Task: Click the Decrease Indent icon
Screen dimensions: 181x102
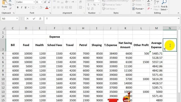Action: click(66, 8)
